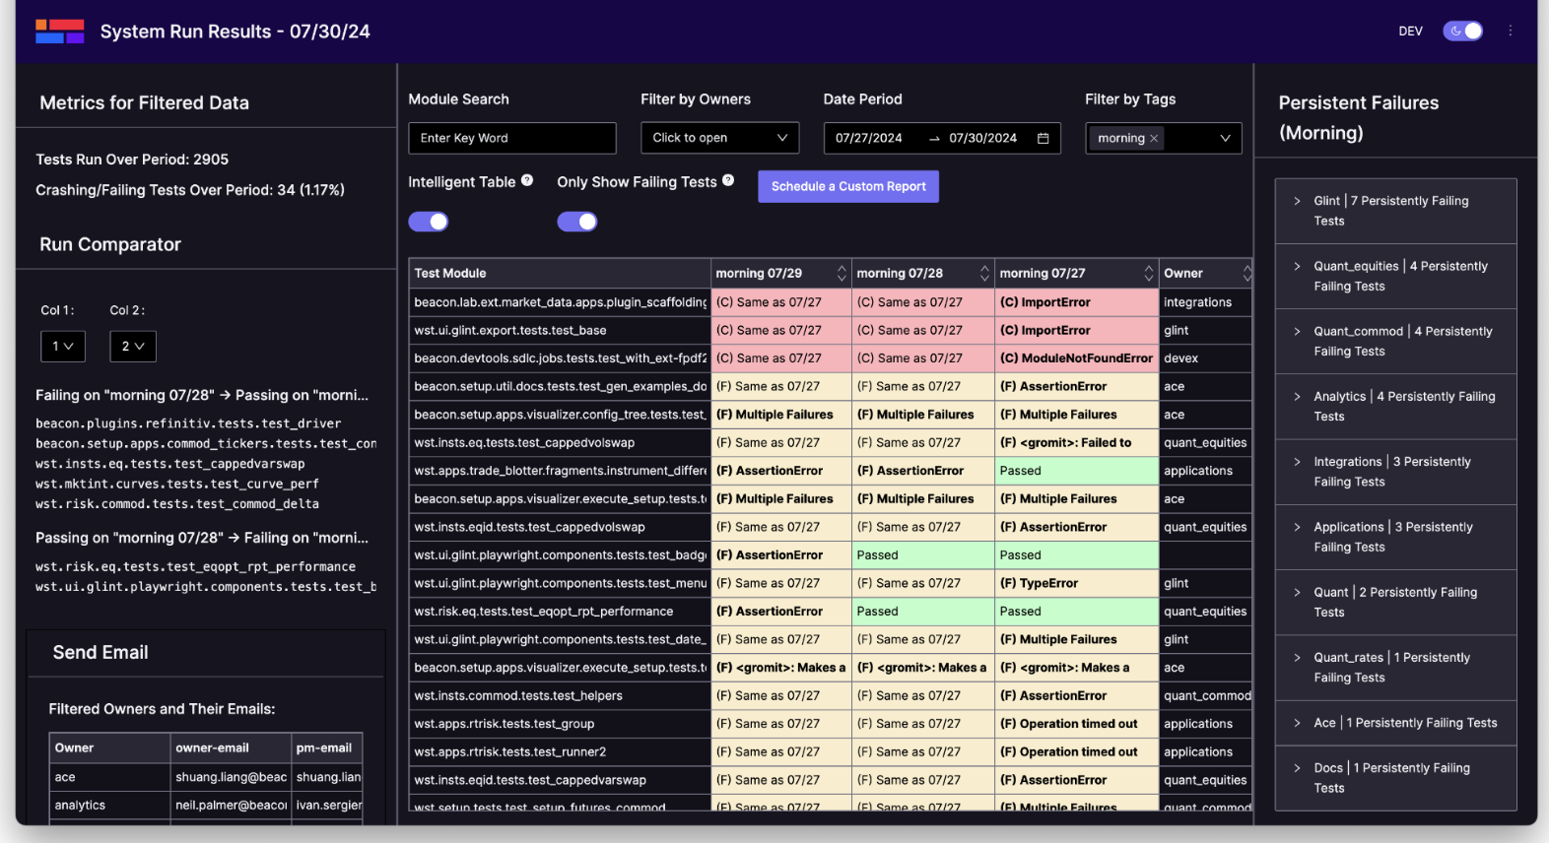Open the Filter by Tags dropdown
Screen dimensions: 1549x843
point(1164,138)
